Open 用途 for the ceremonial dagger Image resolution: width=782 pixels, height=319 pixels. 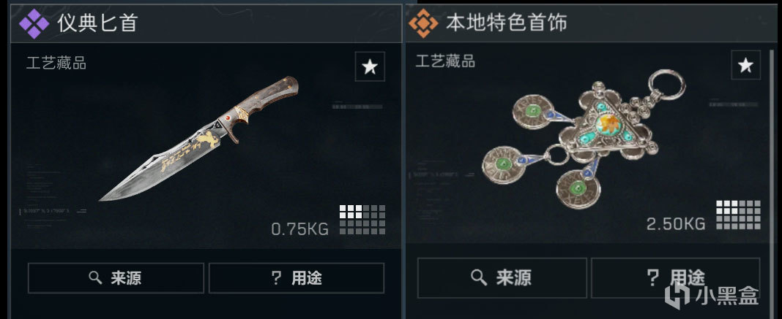click(297, 278)
